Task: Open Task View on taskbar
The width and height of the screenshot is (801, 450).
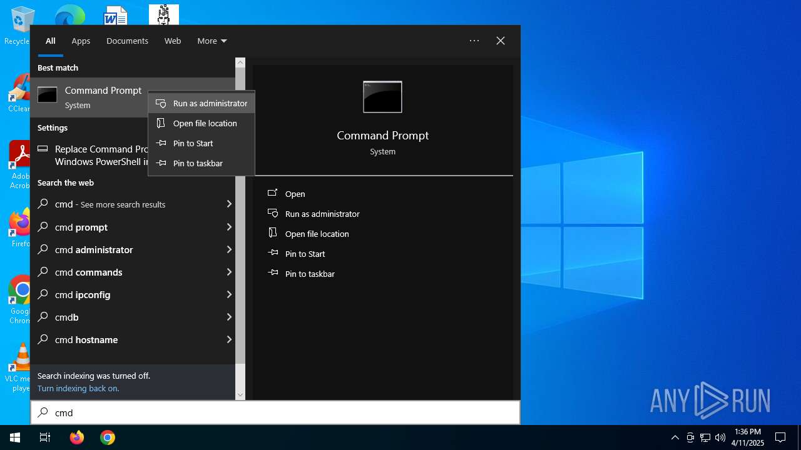Action: [x=45, y=437]
